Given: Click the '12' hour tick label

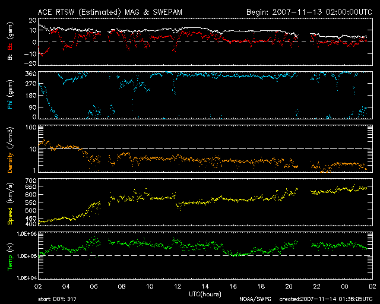Looking at the screenshot, I should pos(178,287).
